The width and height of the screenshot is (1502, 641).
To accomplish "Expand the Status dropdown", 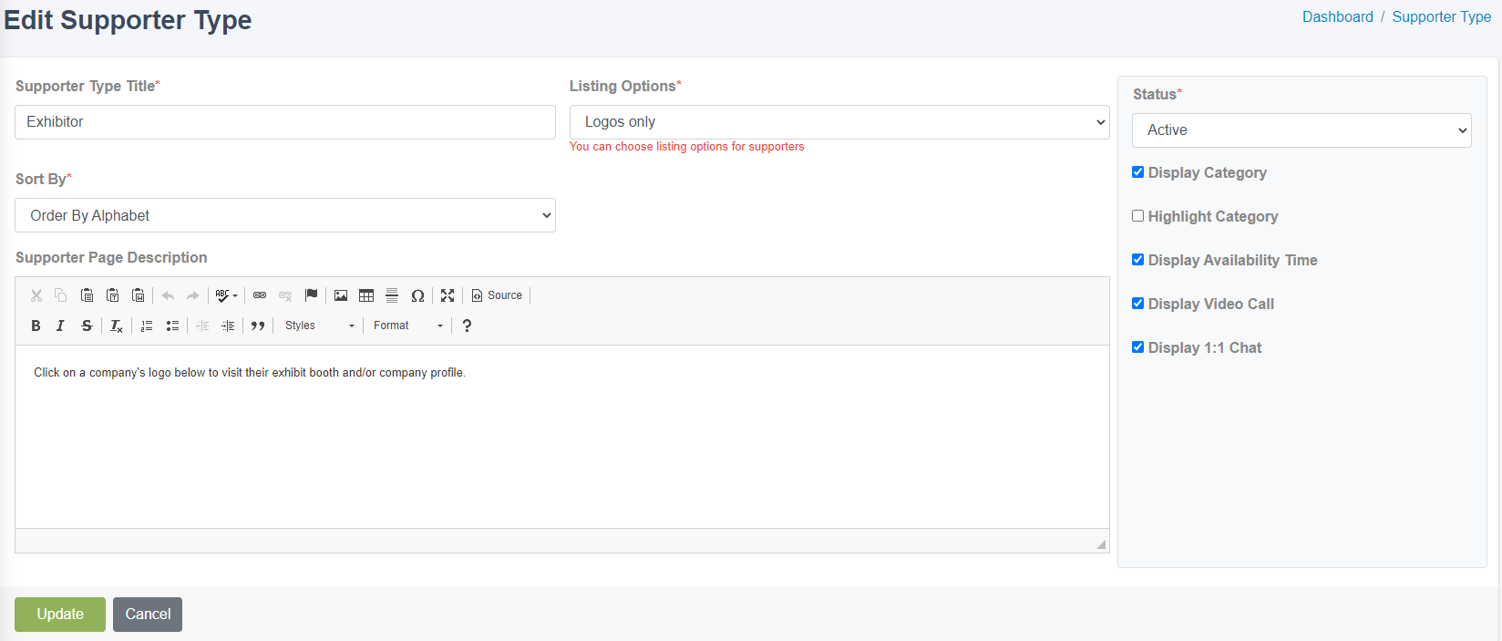I will pos(1301,130).
